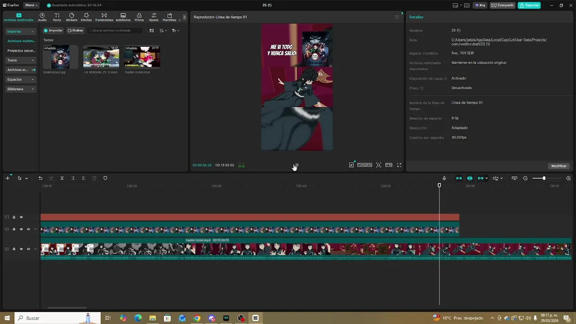
Task: Lock the text track
Action: click(14, 217)
